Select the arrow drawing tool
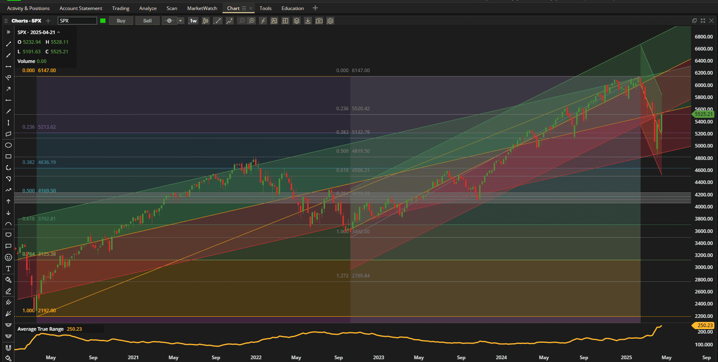The width and height of the screenshot is (718, 362). 8,89
